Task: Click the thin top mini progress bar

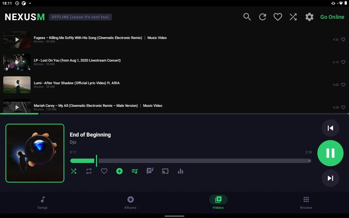Action: (x=174, y=114)
